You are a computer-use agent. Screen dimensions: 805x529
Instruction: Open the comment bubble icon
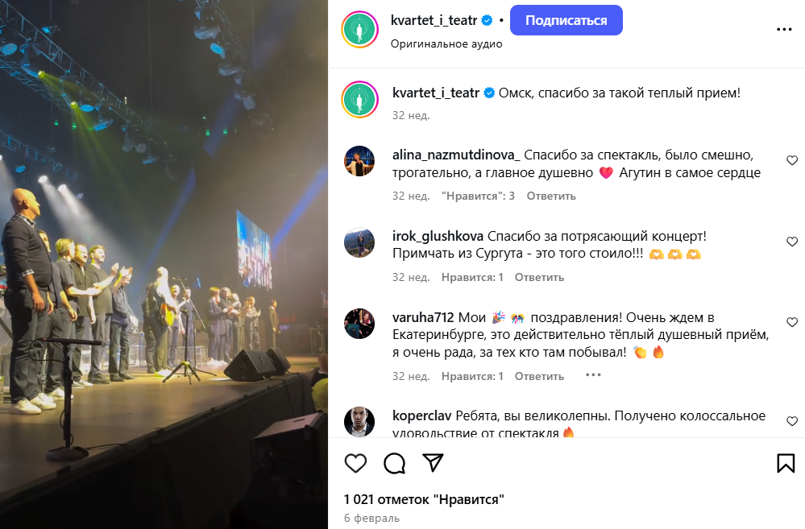point(394,463)
